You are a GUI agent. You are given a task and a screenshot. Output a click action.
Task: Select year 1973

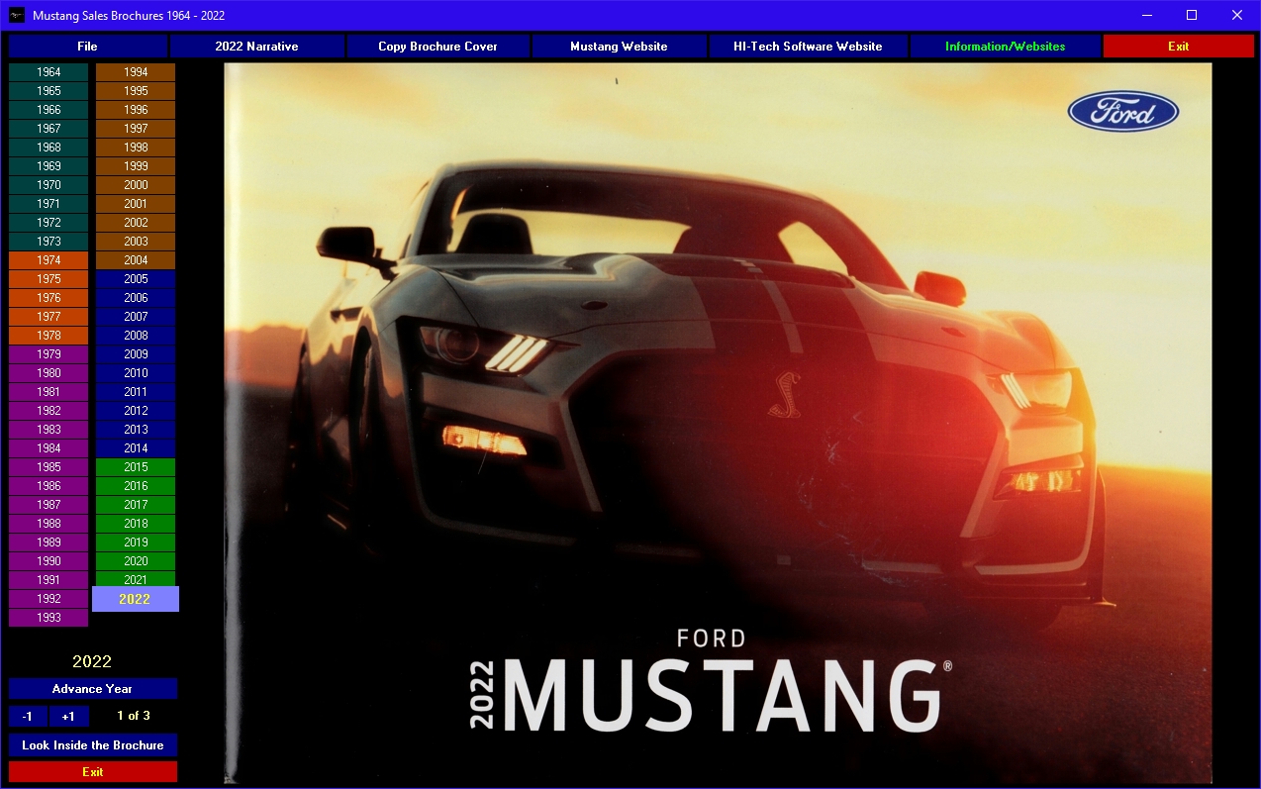tap(48, 242)
